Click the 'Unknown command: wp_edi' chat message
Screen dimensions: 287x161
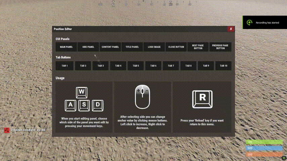[28, 130]
